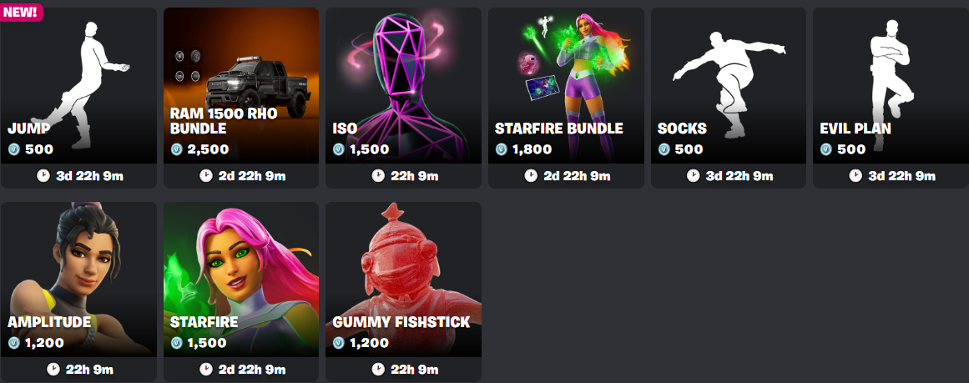
Task: Click the Gummy Fishstick title text
Action: pos(401,322)
